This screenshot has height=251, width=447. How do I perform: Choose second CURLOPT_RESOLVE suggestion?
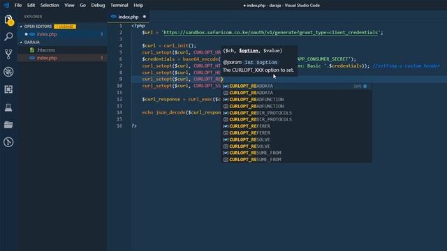[296, 146]
